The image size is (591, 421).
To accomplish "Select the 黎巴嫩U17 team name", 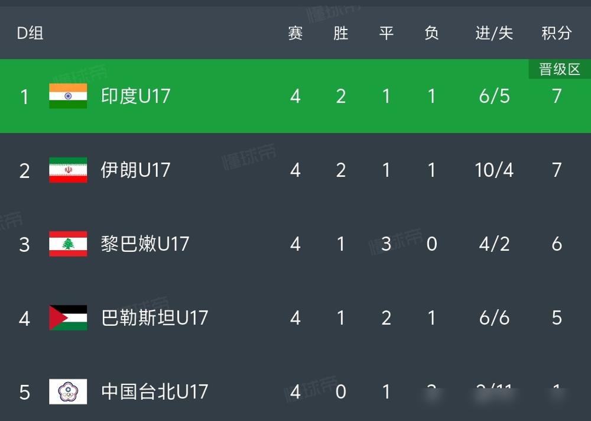I will tap(145, 244).
